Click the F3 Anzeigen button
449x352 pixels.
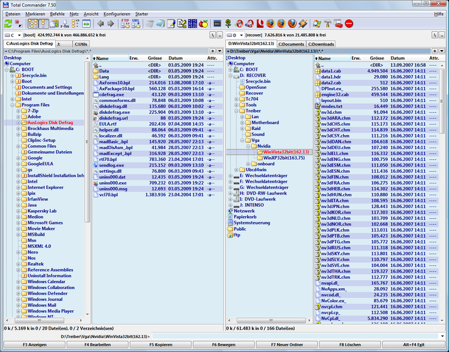[x=34, y=344]
